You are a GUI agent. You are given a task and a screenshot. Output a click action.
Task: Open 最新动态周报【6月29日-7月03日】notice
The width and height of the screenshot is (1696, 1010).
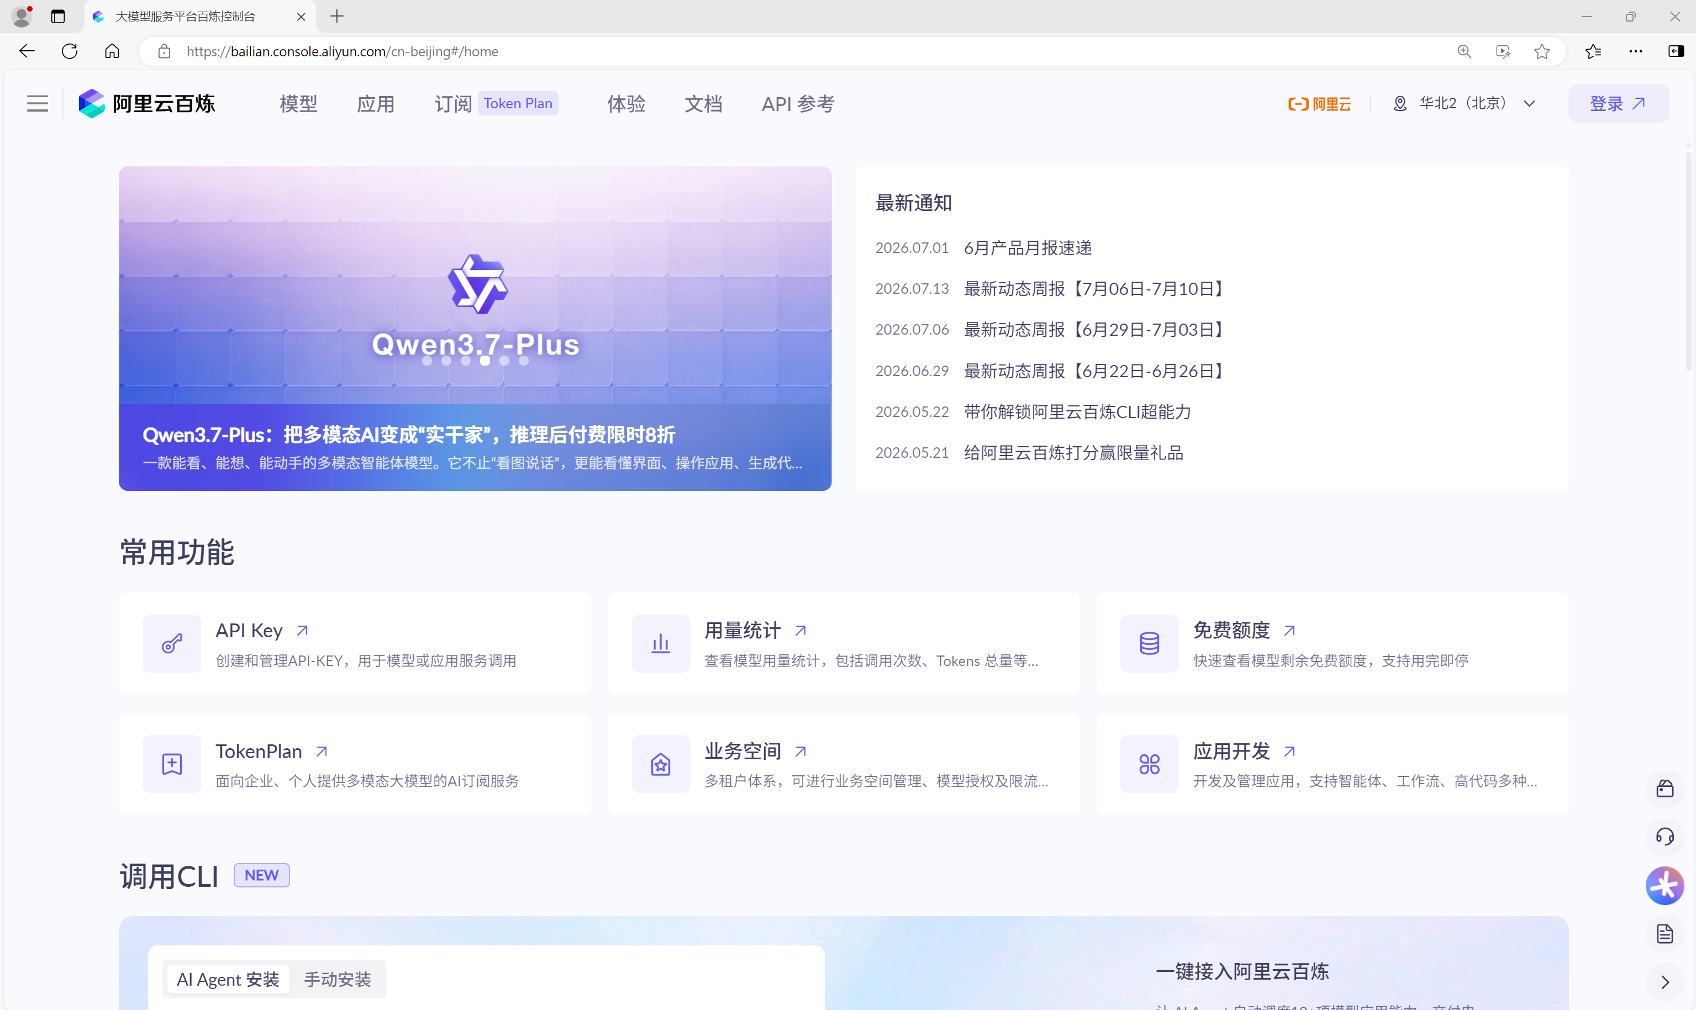tap(1096, 330)
